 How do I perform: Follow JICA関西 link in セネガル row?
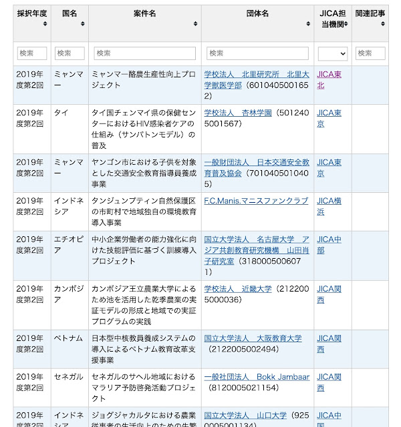pyautogui.click(x=329, y=382)
